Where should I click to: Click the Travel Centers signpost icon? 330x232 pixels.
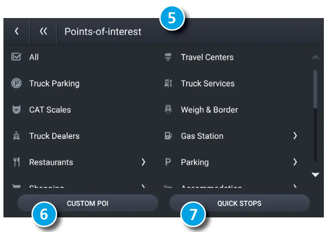[x=168, y=57]
